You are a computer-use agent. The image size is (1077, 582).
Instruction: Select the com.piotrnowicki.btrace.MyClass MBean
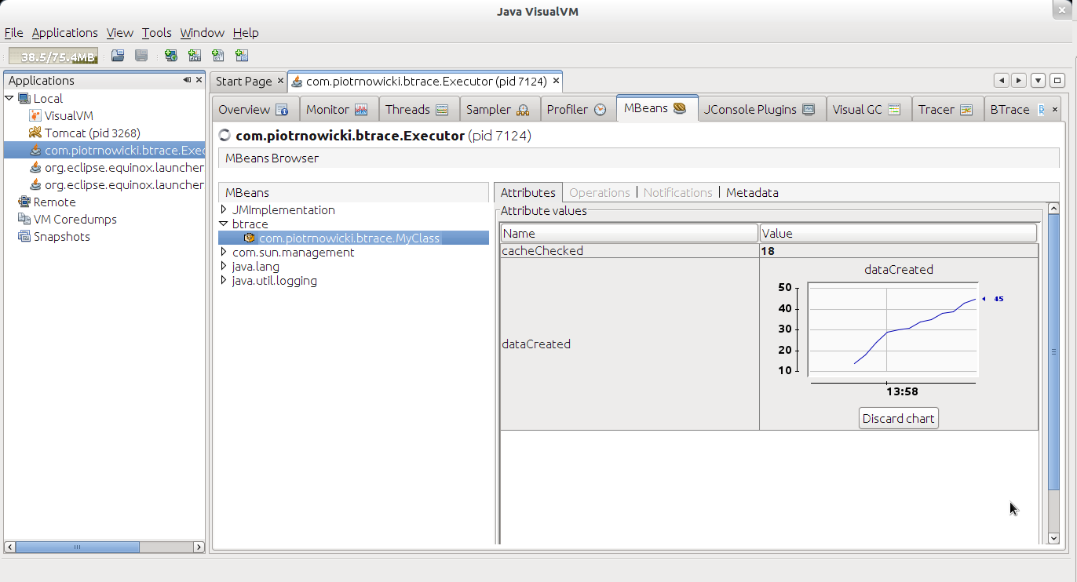349,238
